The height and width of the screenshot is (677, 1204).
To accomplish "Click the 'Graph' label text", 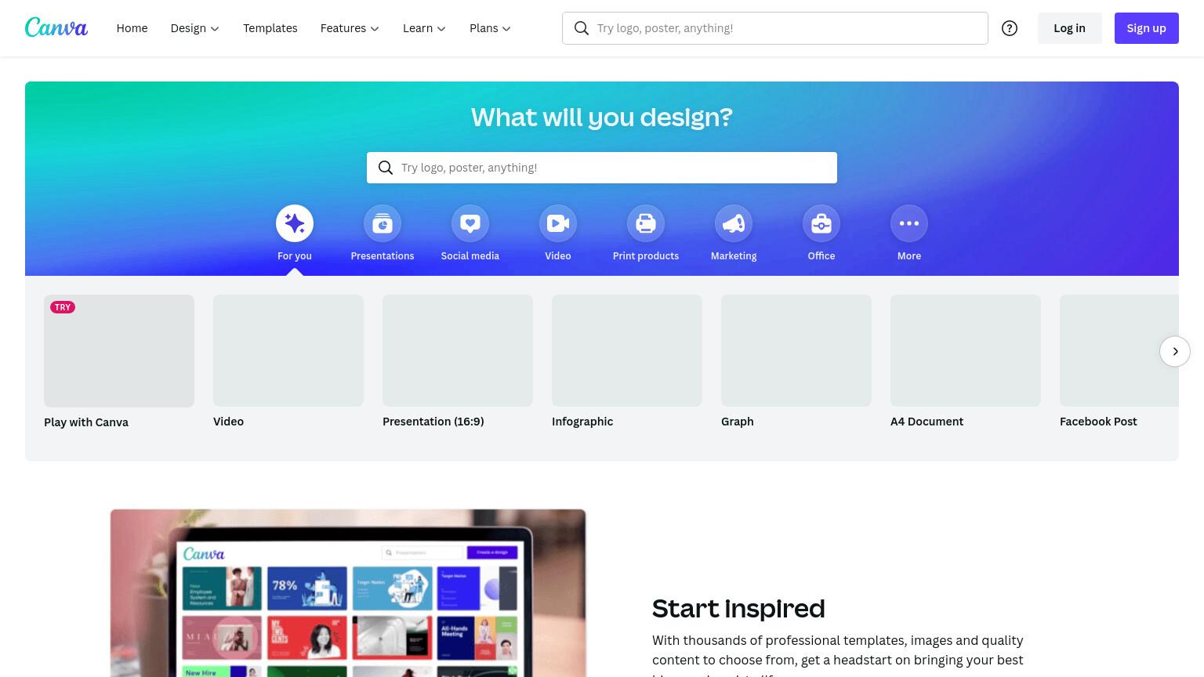I will coord(738,422).
